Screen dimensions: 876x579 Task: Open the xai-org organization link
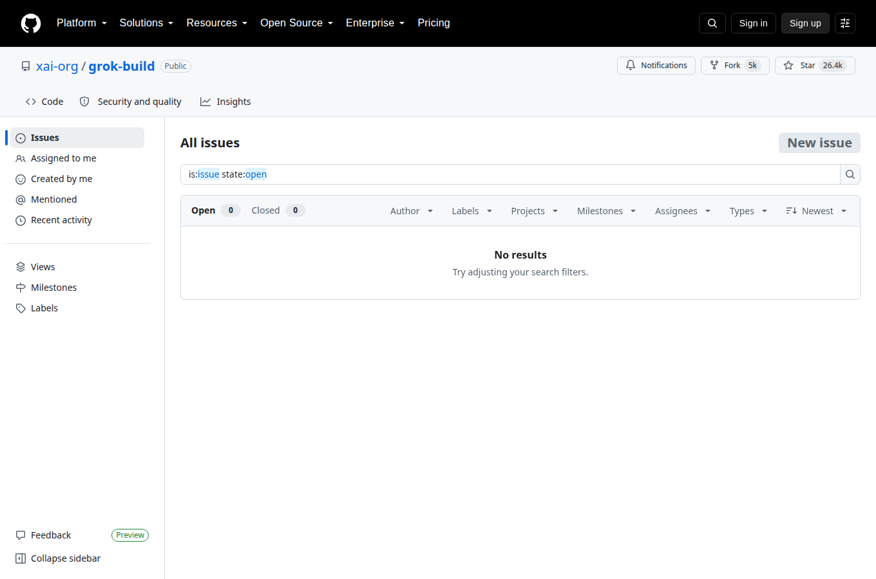click(57, 66)
